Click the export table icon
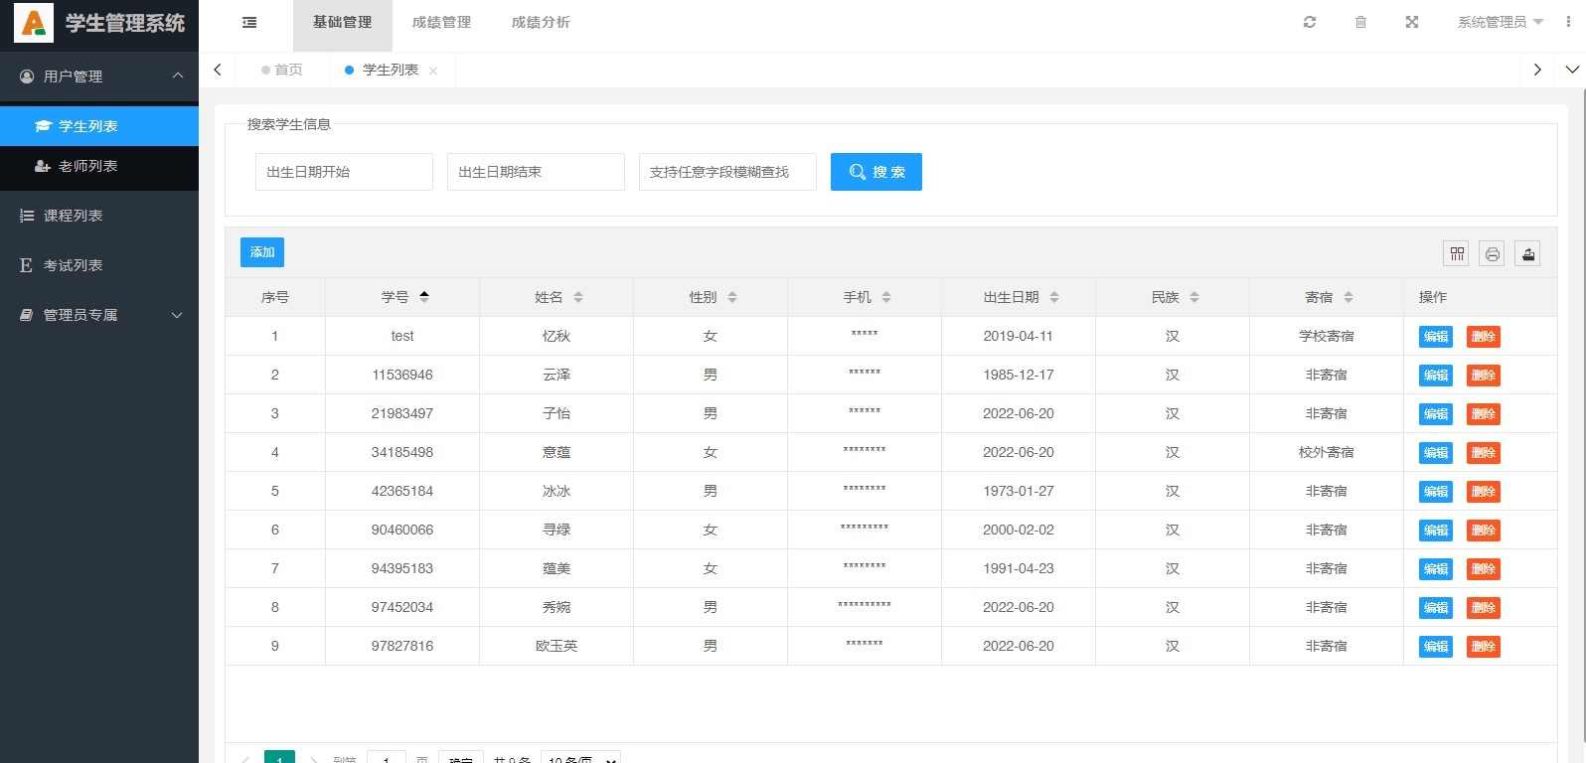Viewport: 1586px width, 763px height. (x=1527, y=254)
